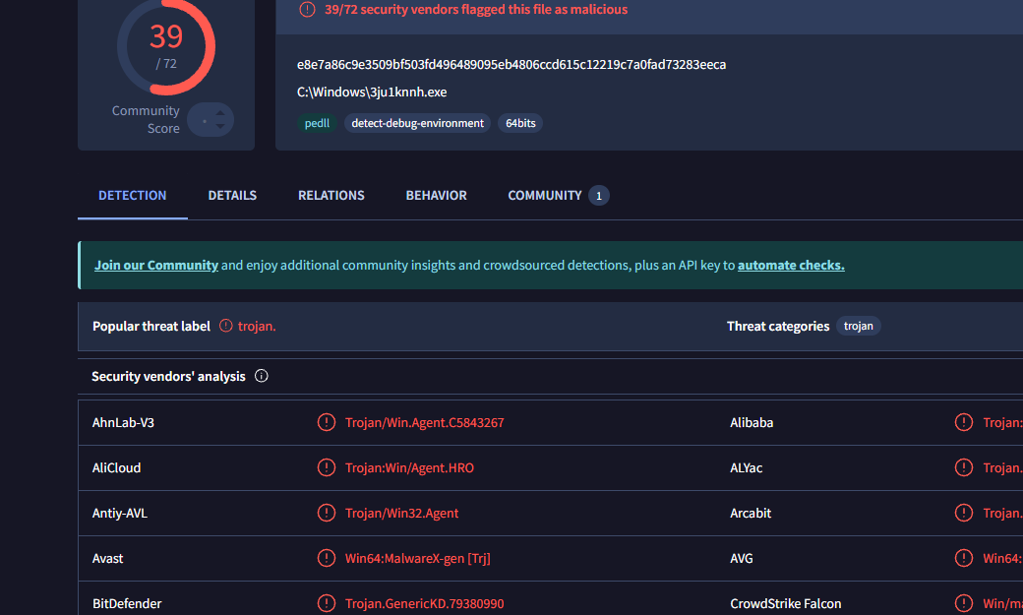The height and width of the screenshot is (615, 1023).
Task: Click the ALYac detection warning icon
Action: click(964, 467)
